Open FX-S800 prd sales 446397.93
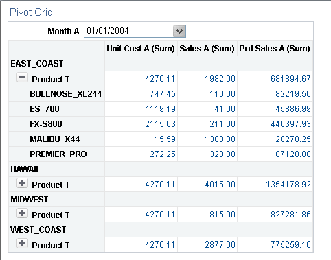 pyautogui.click(x=290, y=124)
